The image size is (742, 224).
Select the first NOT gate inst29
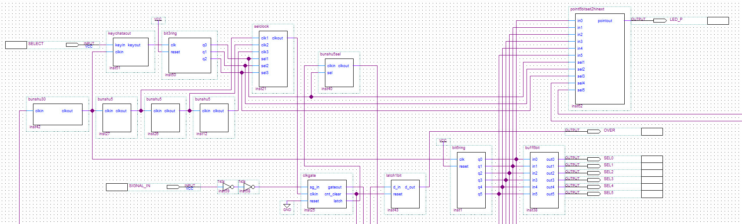tap(227, 187)
